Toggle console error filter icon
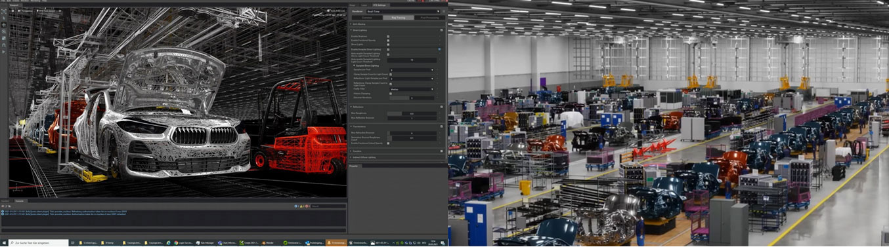The height and width of the screenshot is (247, 889). coord(307,206)
